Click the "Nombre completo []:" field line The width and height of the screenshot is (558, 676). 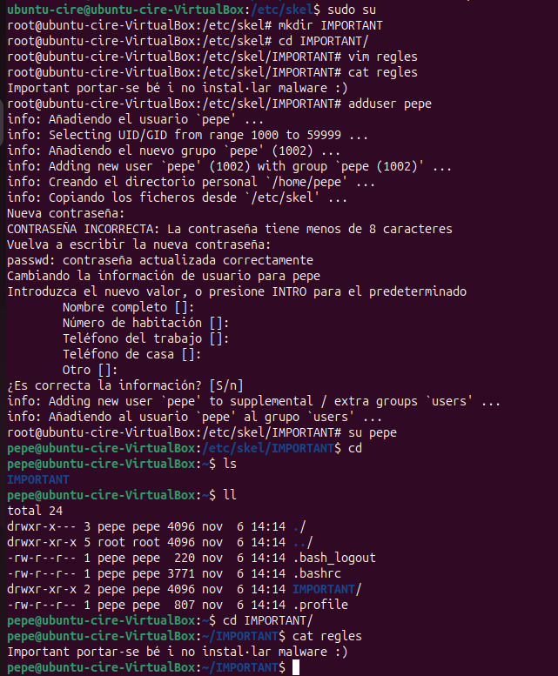click(129, 307)
